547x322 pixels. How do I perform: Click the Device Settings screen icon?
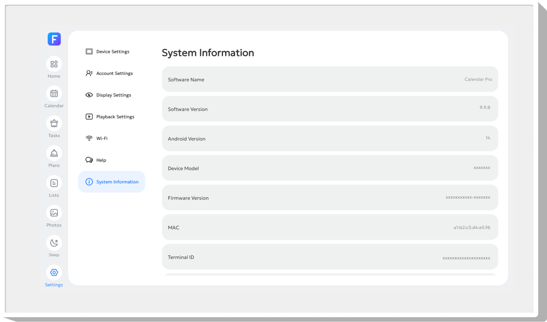click(x=89, y=52)
